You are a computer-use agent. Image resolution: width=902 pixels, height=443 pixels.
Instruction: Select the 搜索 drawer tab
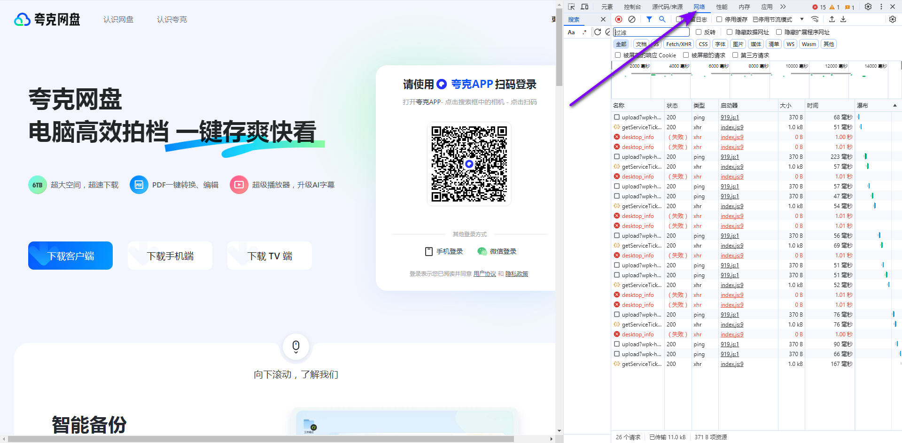coord(574,19)
